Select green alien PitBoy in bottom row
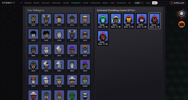 point(72,95)
